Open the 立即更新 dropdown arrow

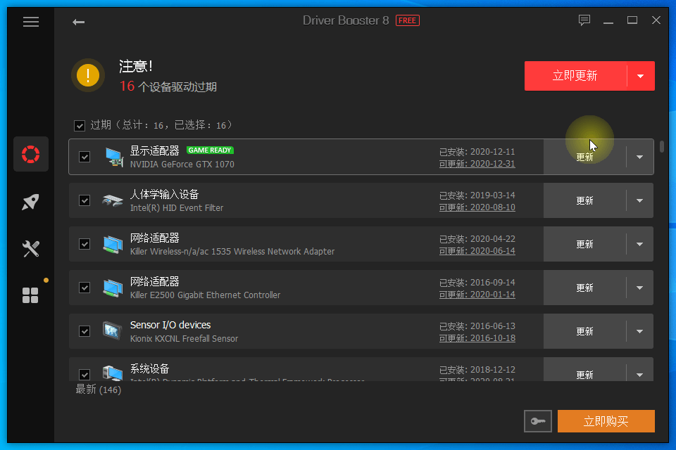pyautogui.click(x=641, y=76)
